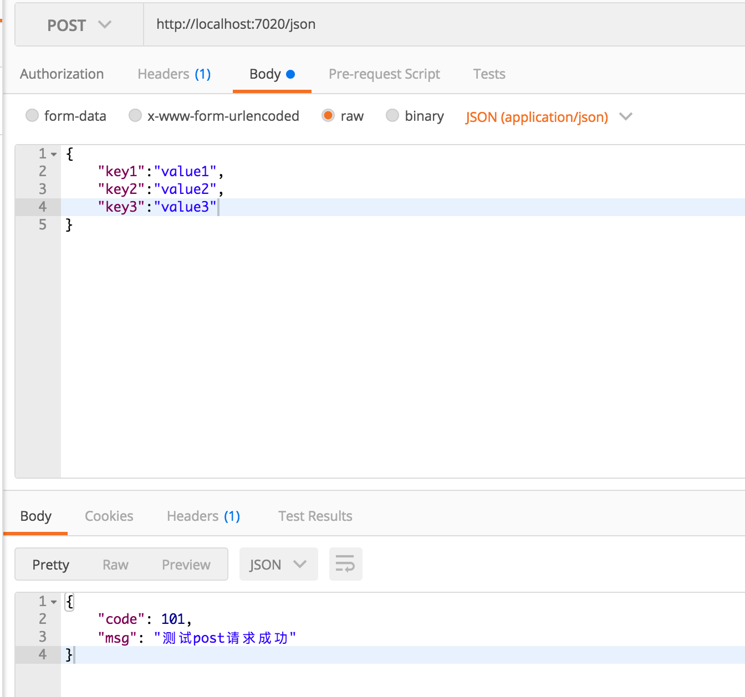This screenshot has width=745, height=697.
Task: Switch to the Authorization tab
Action: pyautogui.click(x=62, y=74)
